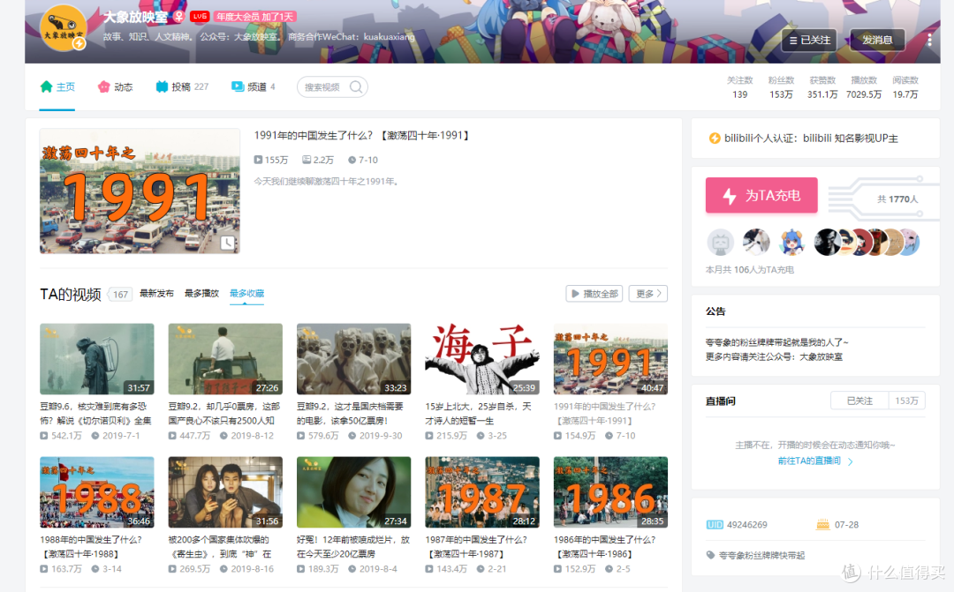Click the 播放全部 button
This screenshot has width=954, height=592.
click(x=594, y=294)
